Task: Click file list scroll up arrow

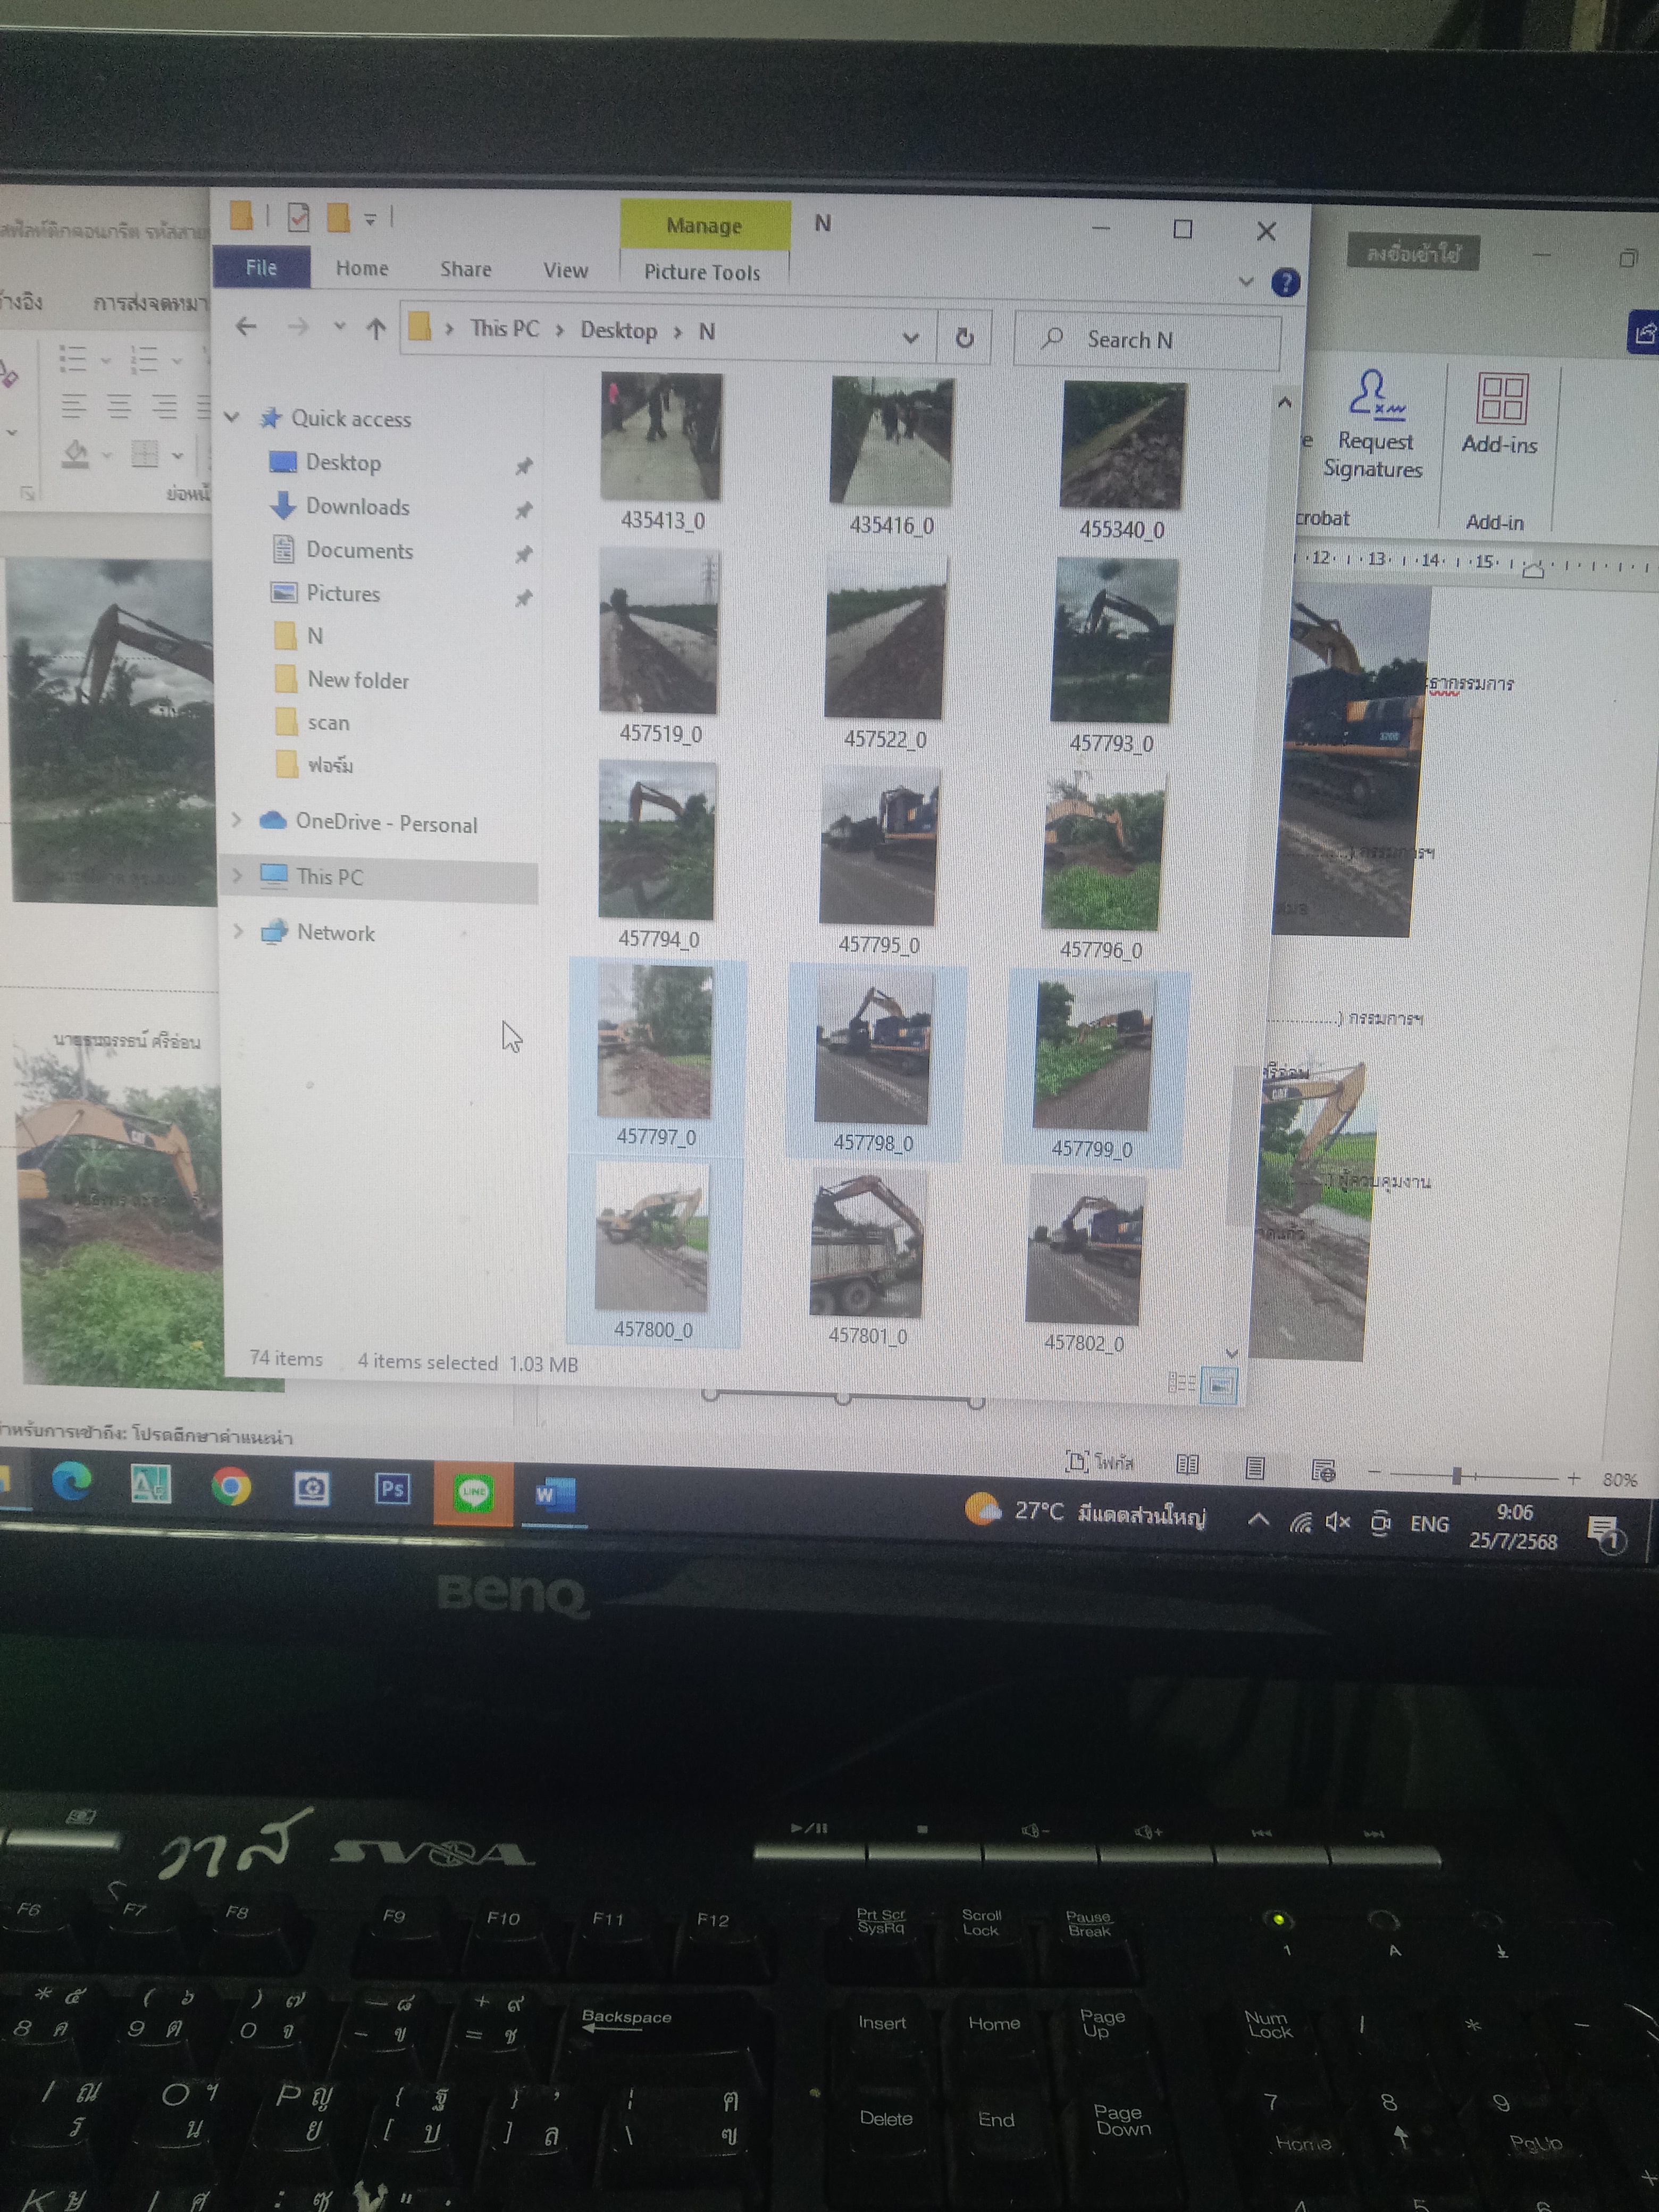Action: pyautogui.click(x=1285, y=402)
